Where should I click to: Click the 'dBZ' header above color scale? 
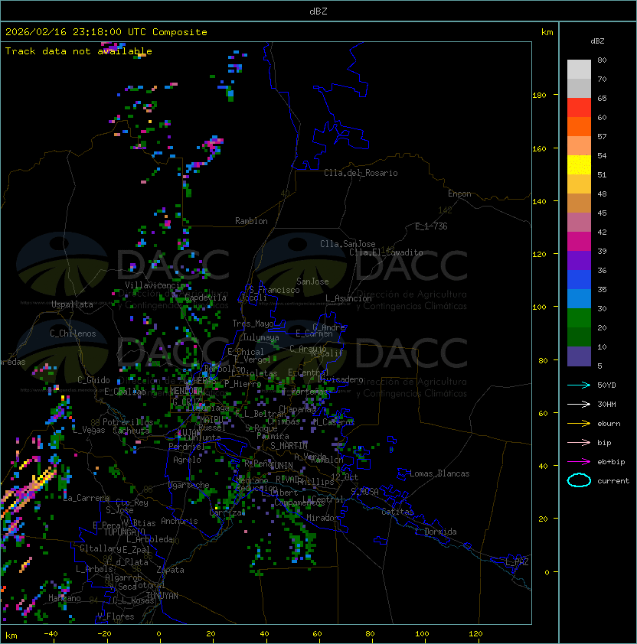point(597,41)
